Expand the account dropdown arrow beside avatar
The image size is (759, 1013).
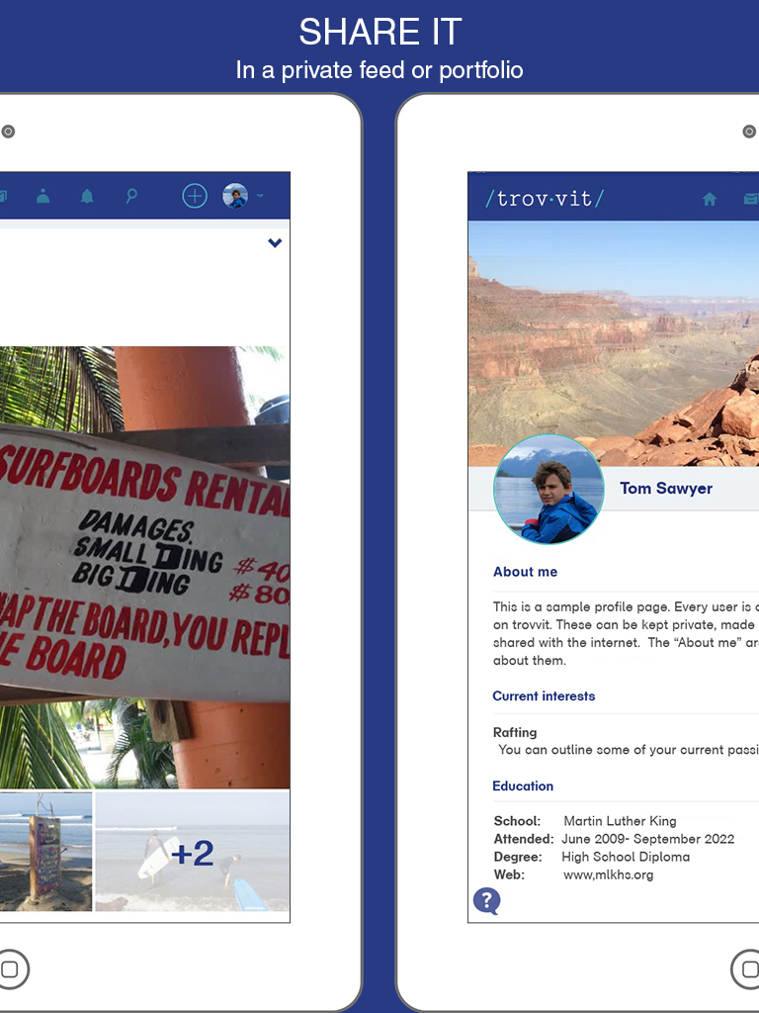(260, 196)
